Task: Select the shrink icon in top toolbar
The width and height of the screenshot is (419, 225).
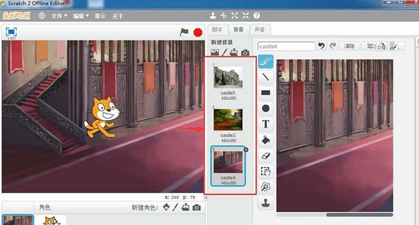Action: 246,16
